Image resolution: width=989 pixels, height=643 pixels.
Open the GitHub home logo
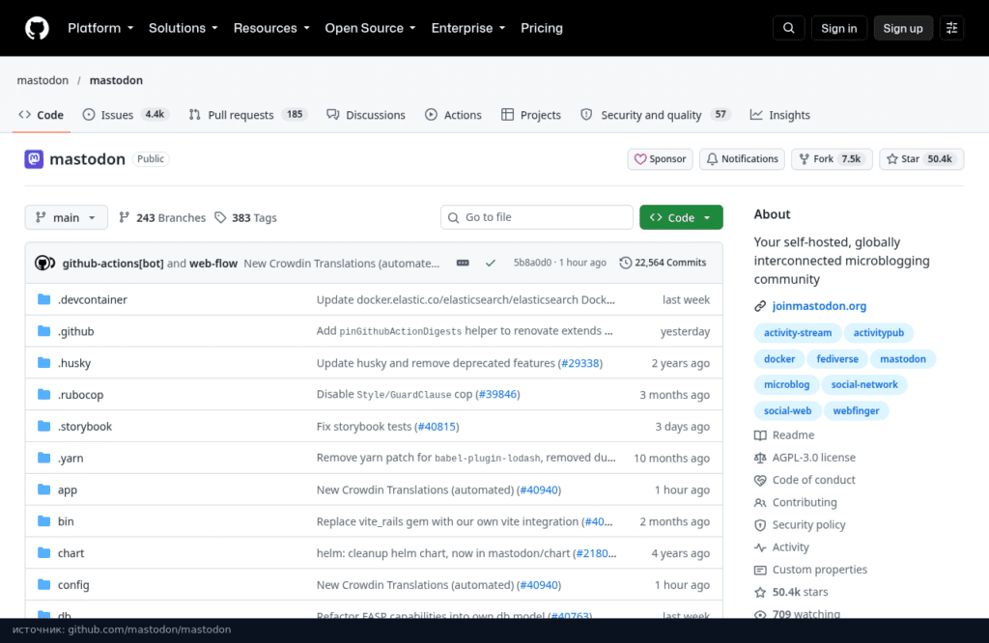point(37,28)
